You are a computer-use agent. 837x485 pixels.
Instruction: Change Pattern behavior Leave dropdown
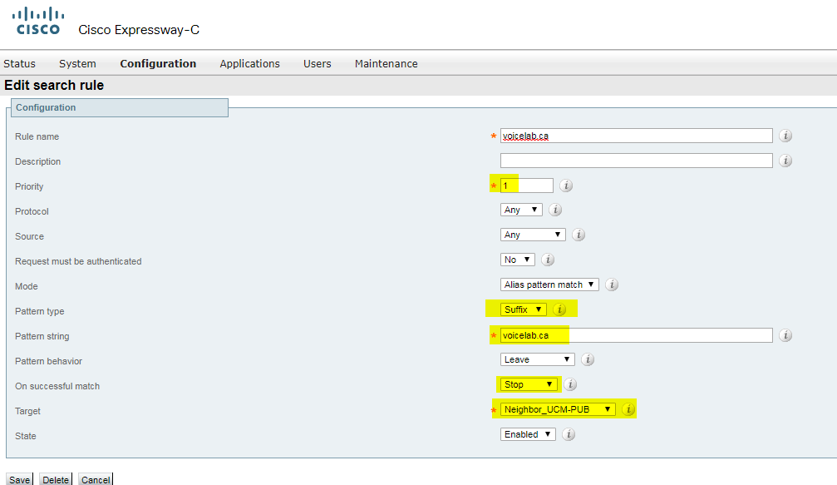[537, 359]
